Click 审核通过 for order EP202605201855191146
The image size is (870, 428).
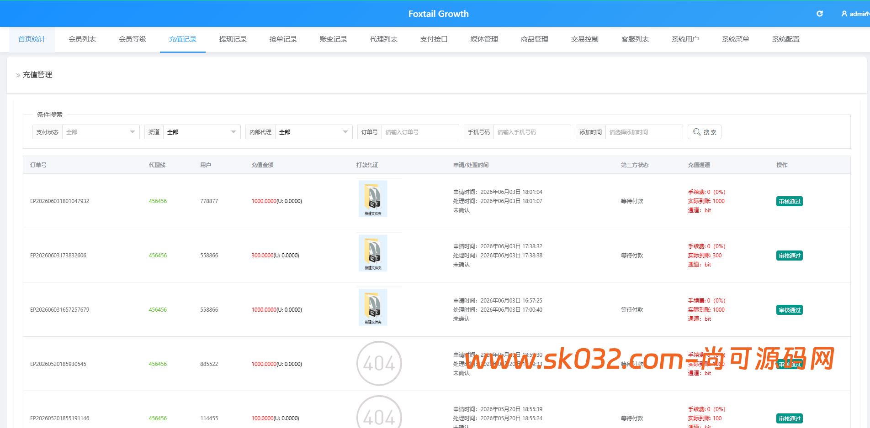790,418
